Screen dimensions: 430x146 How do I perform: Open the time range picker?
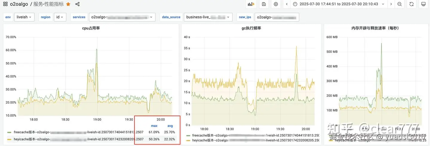tap(339, 4)
